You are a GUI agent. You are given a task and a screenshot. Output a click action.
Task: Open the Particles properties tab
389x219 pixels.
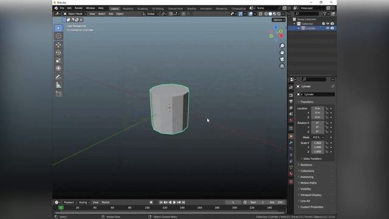point(291,148)
